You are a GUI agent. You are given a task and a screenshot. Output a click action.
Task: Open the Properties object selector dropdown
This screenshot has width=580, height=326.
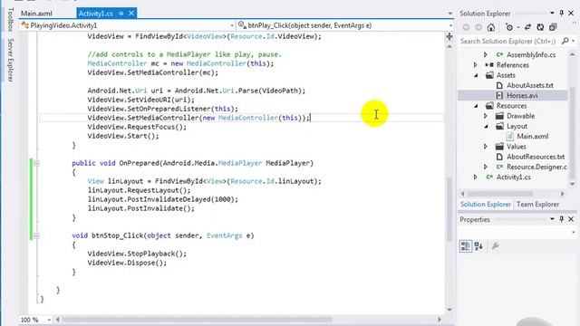pyautogui.click(x=574, y=233)
